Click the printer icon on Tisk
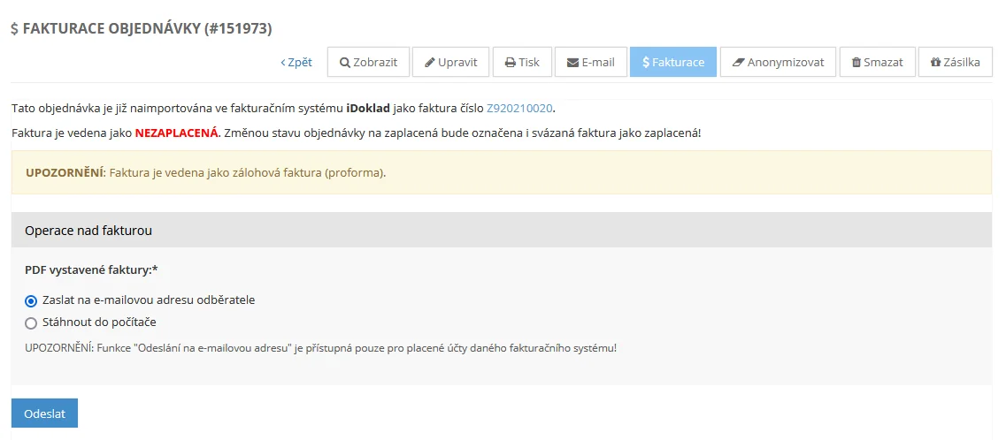The image size is (1006, 440). click(510, 62)
